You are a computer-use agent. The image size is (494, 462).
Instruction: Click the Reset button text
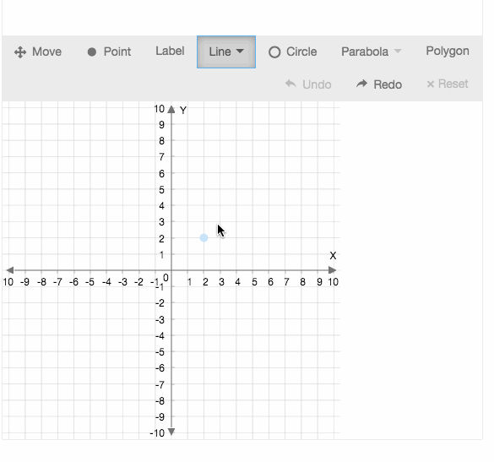click(453, 84)
